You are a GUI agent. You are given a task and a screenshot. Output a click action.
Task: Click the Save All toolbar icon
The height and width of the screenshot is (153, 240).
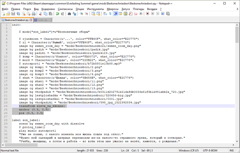(x=19, y=14)
